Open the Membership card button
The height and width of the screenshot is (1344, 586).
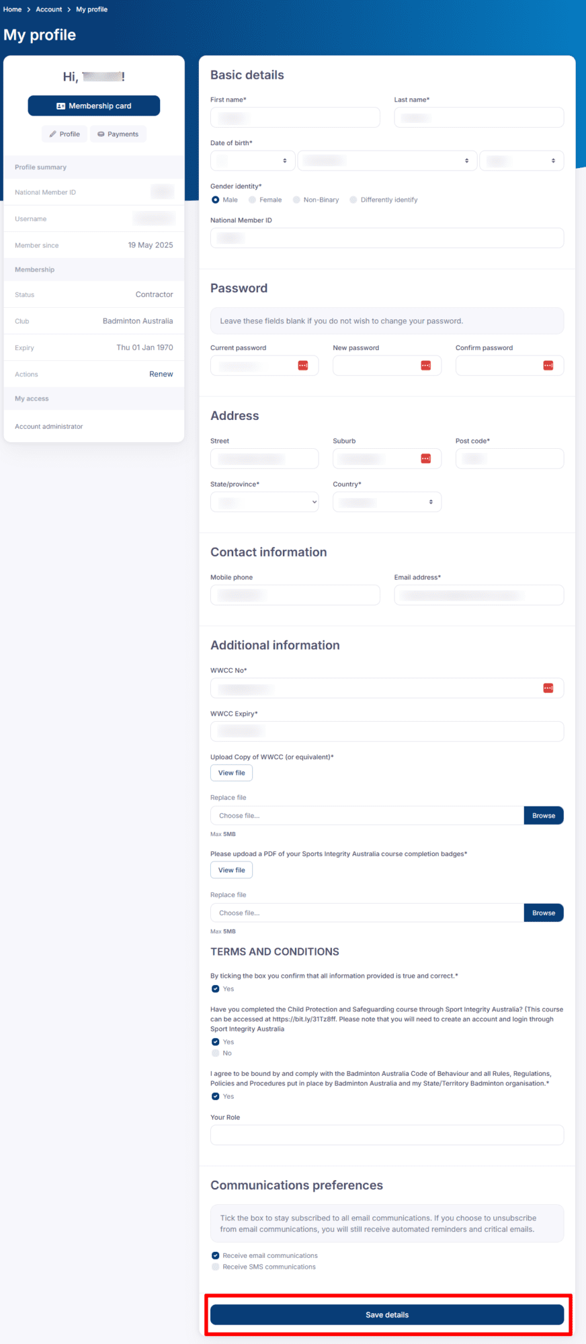pyautogui.click(x=94, y=106)
